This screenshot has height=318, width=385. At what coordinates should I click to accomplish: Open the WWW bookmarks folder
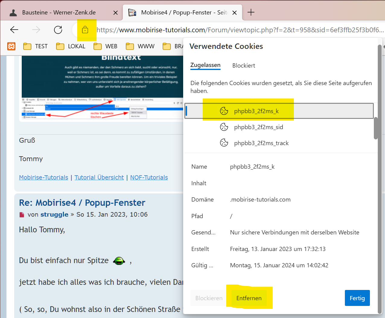(x=140, y=46)
